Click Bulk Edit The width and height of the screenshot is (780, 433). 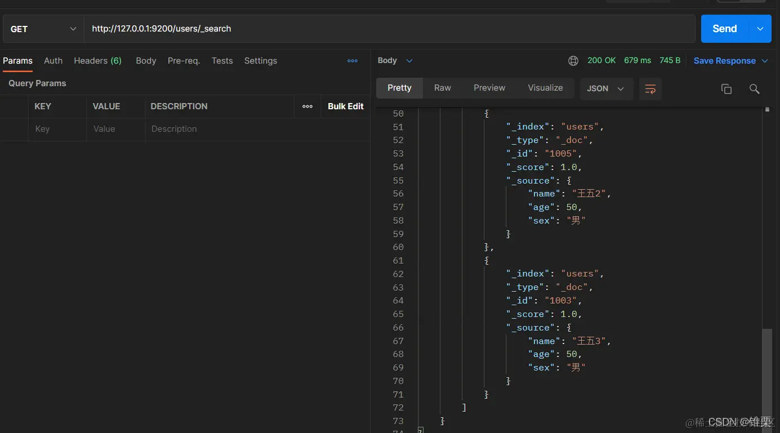[x=346, y=106]
